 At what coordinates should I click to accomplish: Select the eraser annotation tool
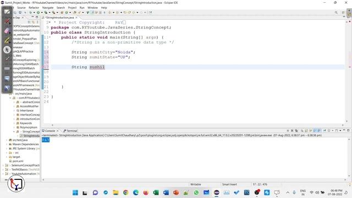coord(7,31)
